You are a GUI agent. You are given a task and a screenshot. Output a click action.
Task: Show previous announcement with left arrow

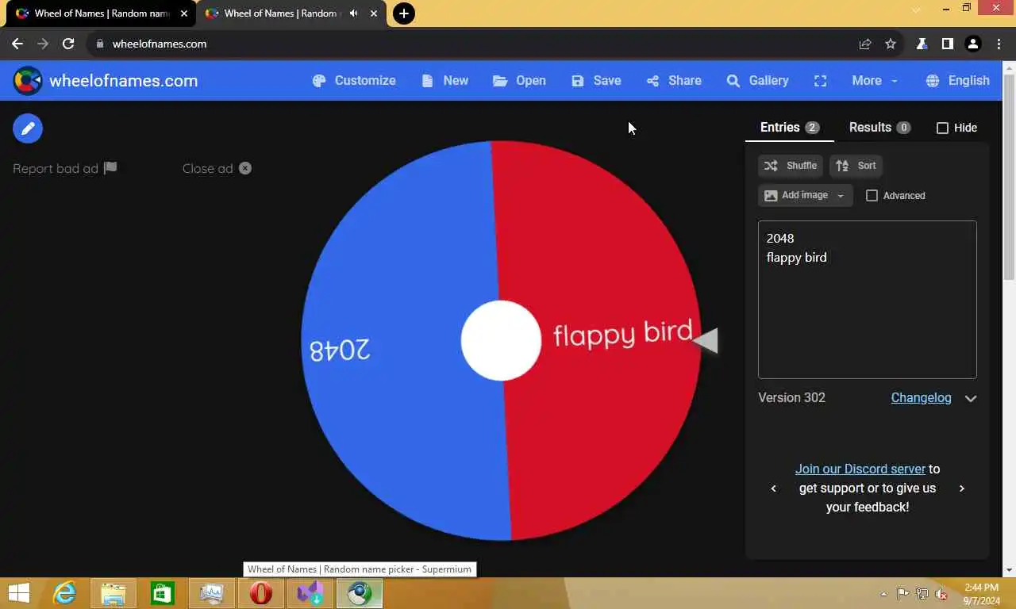point(774,488)
